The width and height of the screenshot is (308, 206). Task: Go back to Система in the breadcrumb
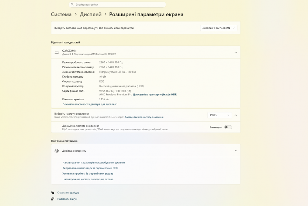tap(61, 14)
